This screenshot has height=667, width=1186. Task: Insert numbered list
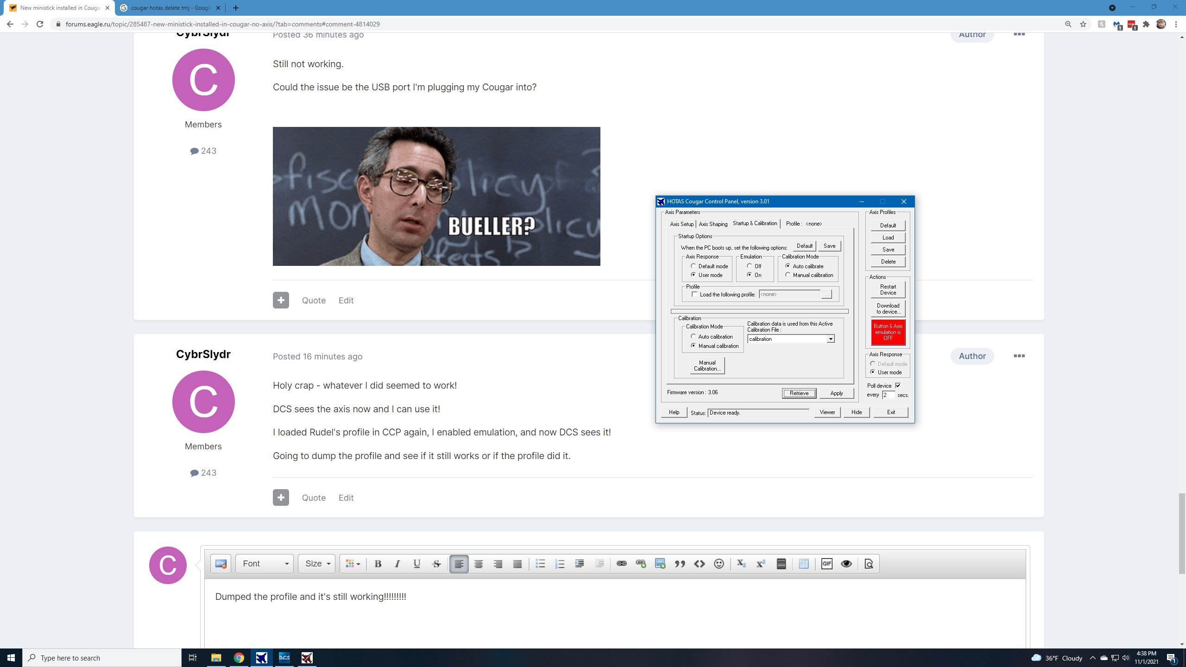560,564
